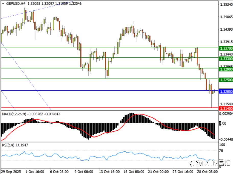
Task: Click the 1.34865 price scale value
Action: [226, 17]
